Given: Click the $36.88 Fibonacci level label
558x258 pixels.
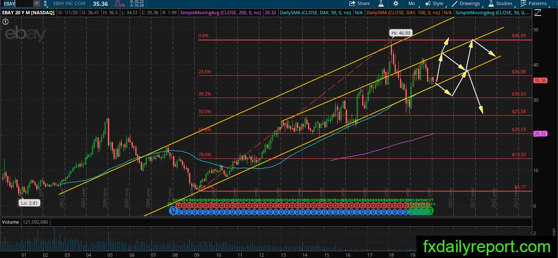Looking at the screenshot, I should [519, 72].
